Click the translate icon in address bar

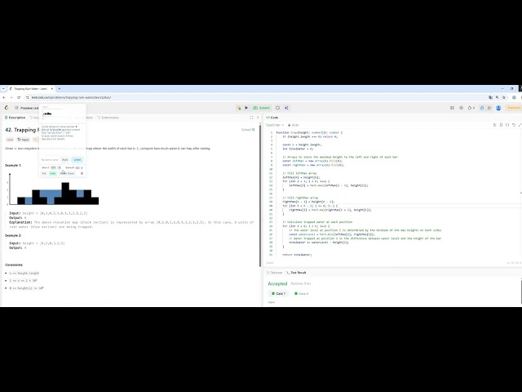[x=490, y=97]
